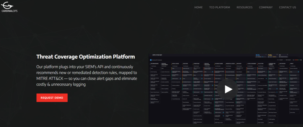The height and width of the screenshot is (127, 303).
Task: Click the blue icon beside Showing Techniques
Action: tap(151, 60)
